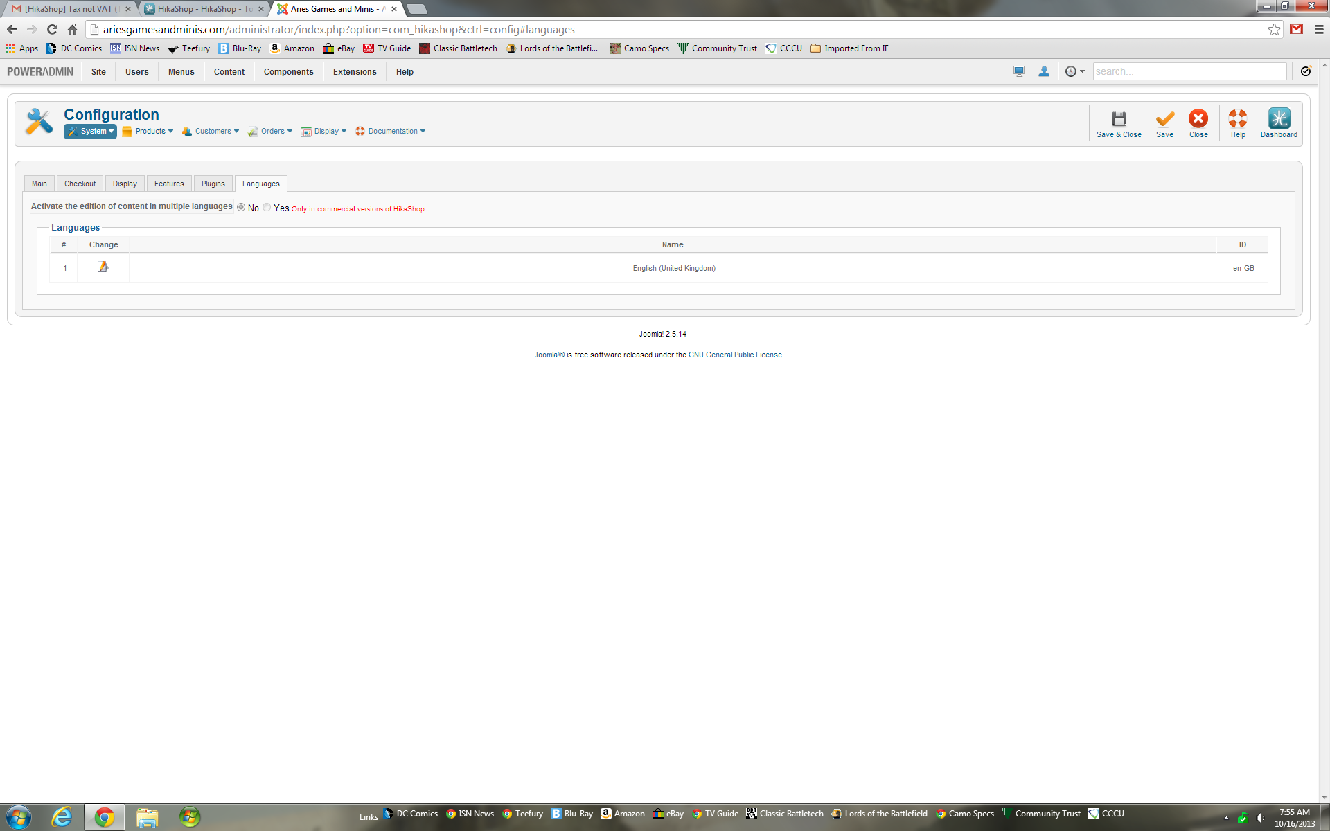1330x831 pixels.
Task: Bookmark the page with the star icon
Action: coord(1274,29)
